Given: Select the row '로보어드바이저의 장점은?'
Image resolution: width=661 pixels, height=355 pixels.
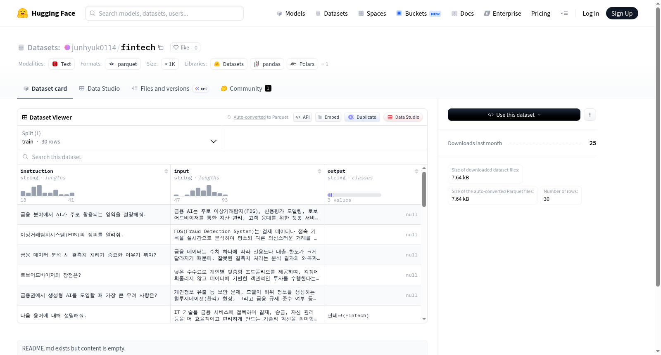Looking at the screenshot, I should click(219, 275).
